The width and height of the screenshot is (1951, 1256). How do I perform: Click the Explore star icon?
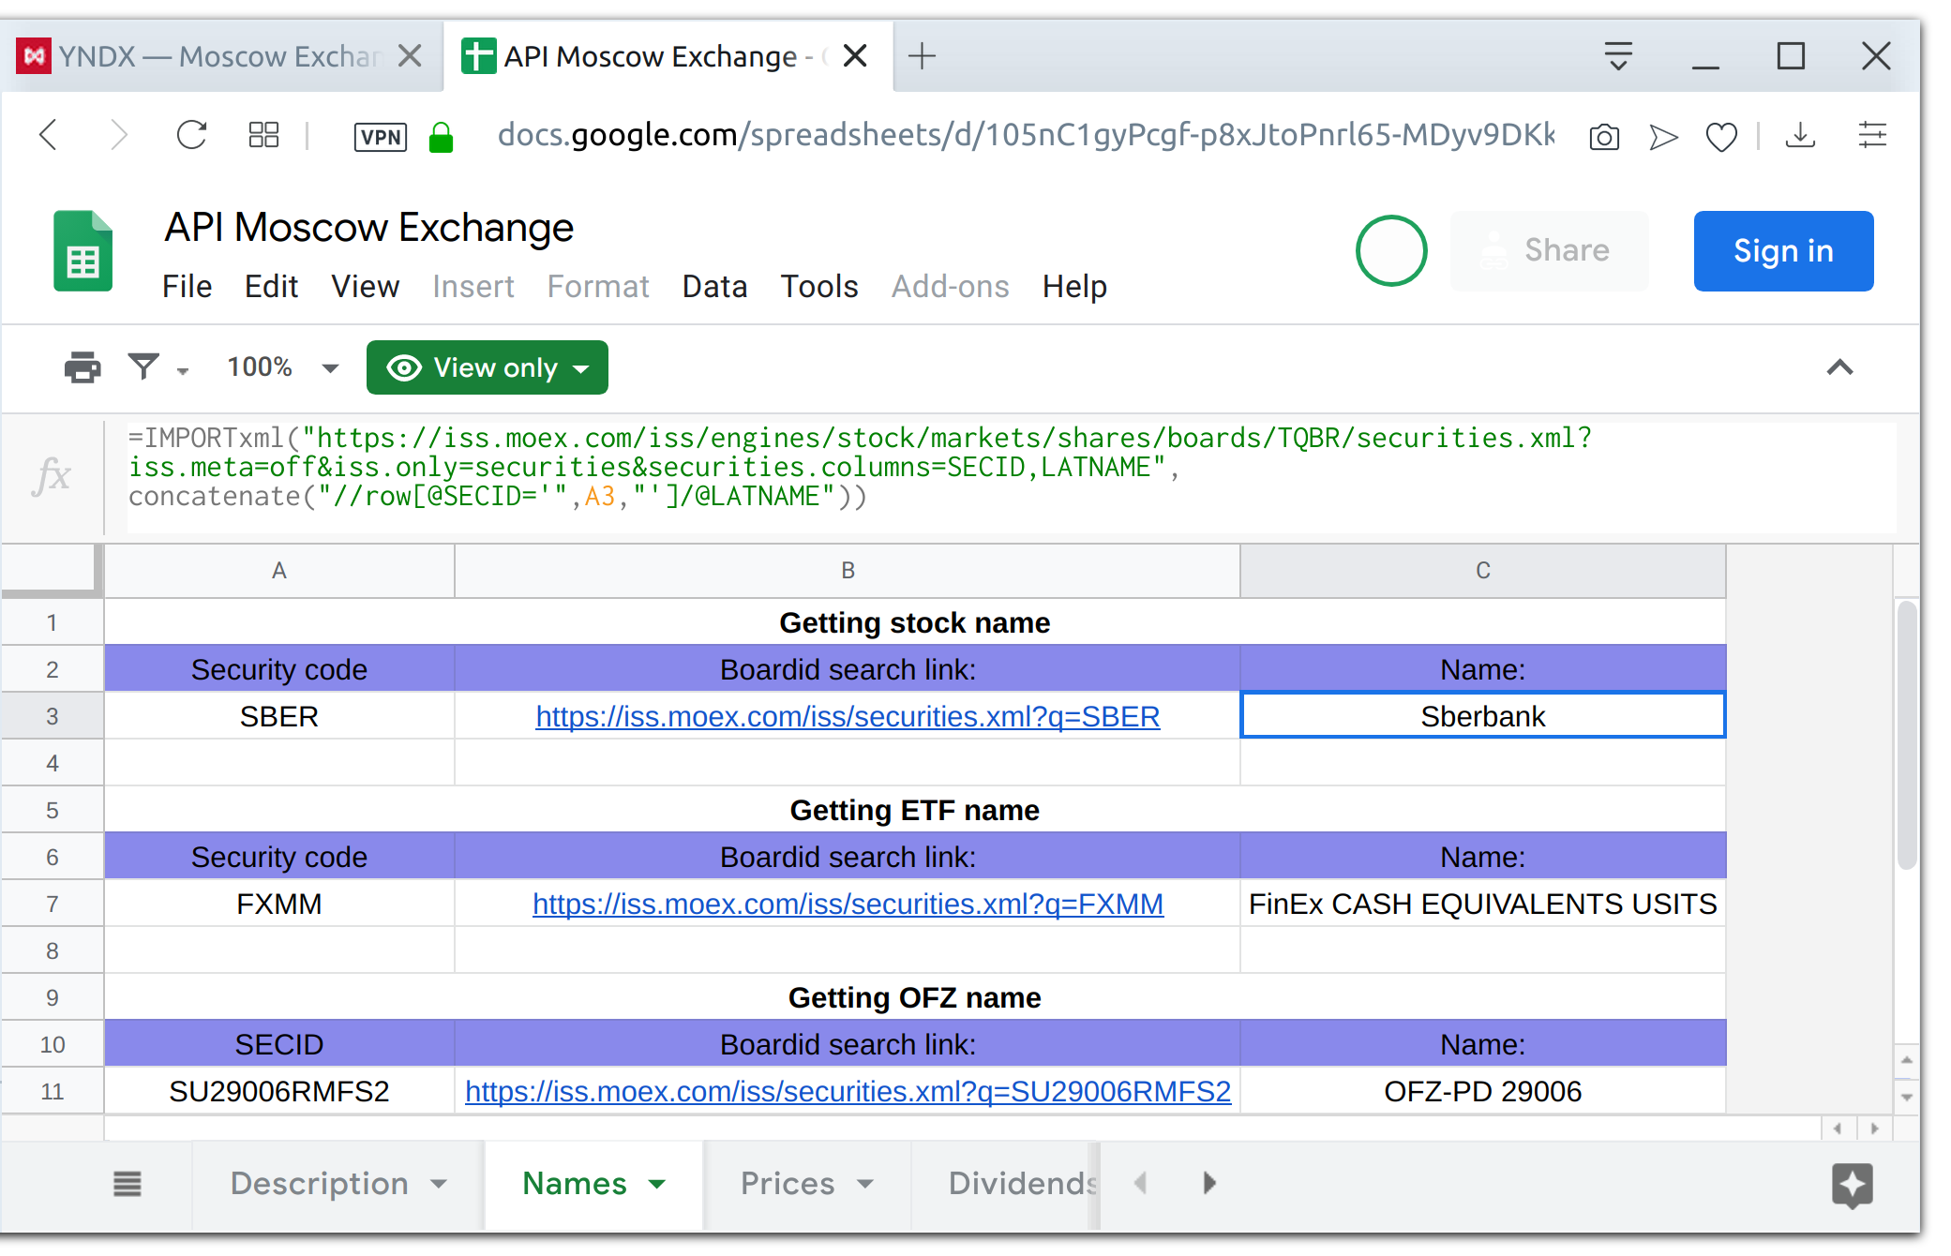(x=1852, y=1185)
